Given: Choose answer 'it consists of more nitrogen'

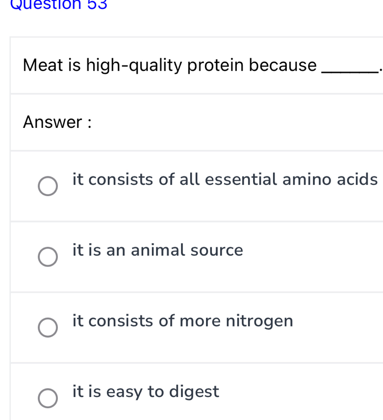Looking at the screenshot, I should point(183,321).
